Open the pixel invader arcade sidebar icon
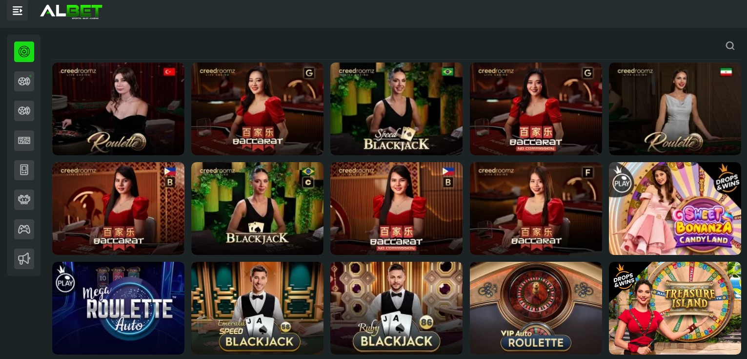The height and width of the screenshot is (359, 747). tap(24, 200)
